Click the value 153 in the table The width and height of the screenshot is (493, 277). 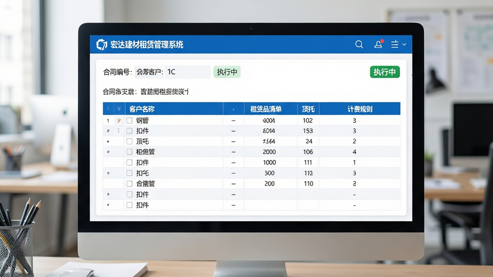[x=308, y=131]
